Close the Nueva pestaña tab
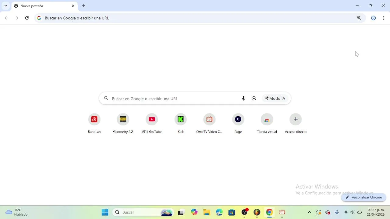 click(x=73, y=6)
